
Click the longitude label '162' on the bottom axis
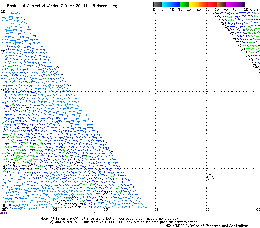(x=206, y=210)
